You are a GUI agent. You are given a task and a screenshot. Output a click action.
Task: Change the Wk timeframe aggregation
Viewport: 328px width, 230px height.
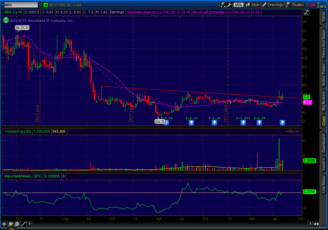click(239, 5)
